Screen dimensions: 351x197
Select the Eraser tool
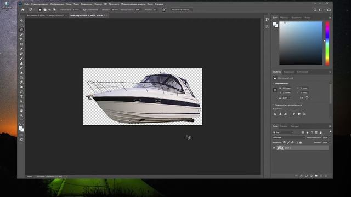21,73
